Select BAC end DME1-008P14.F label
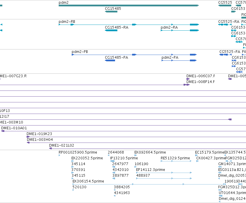This screenshot has height=203, width=246. pyautogui.click(x=201, y=82)
